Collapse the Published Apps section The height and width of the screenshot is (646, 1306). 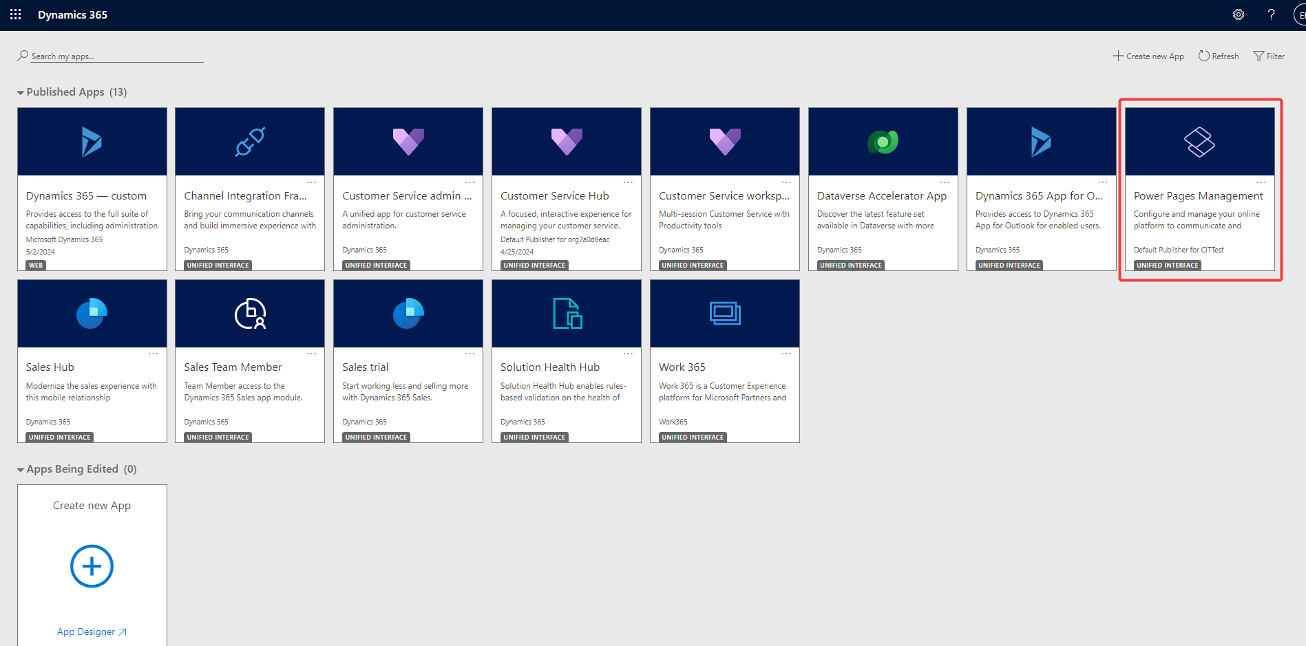click(x=21, y=92)
